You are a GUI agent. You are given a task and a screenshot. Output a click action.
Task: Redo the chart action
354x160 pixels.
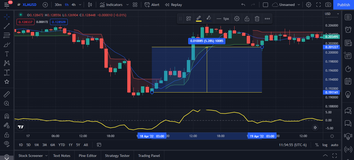(253, 5)
